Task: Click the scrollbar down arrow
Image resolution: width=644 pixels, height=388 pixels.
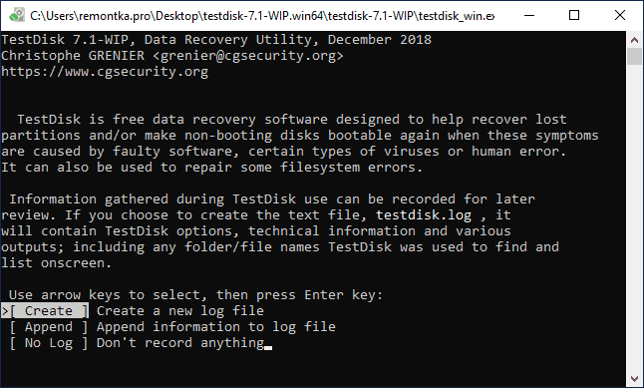Action: click(635, 379)
